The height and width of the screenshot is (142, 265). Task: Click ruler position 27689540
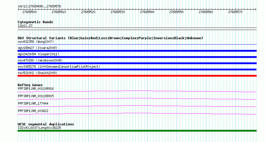click(147, 12)
